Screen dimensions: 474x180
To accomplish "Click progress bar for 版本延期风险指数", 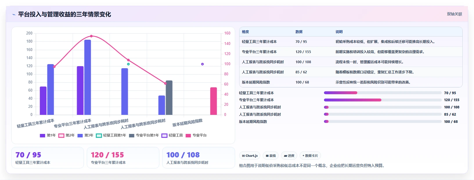I will pyautogui.click(x=383, y=122).
